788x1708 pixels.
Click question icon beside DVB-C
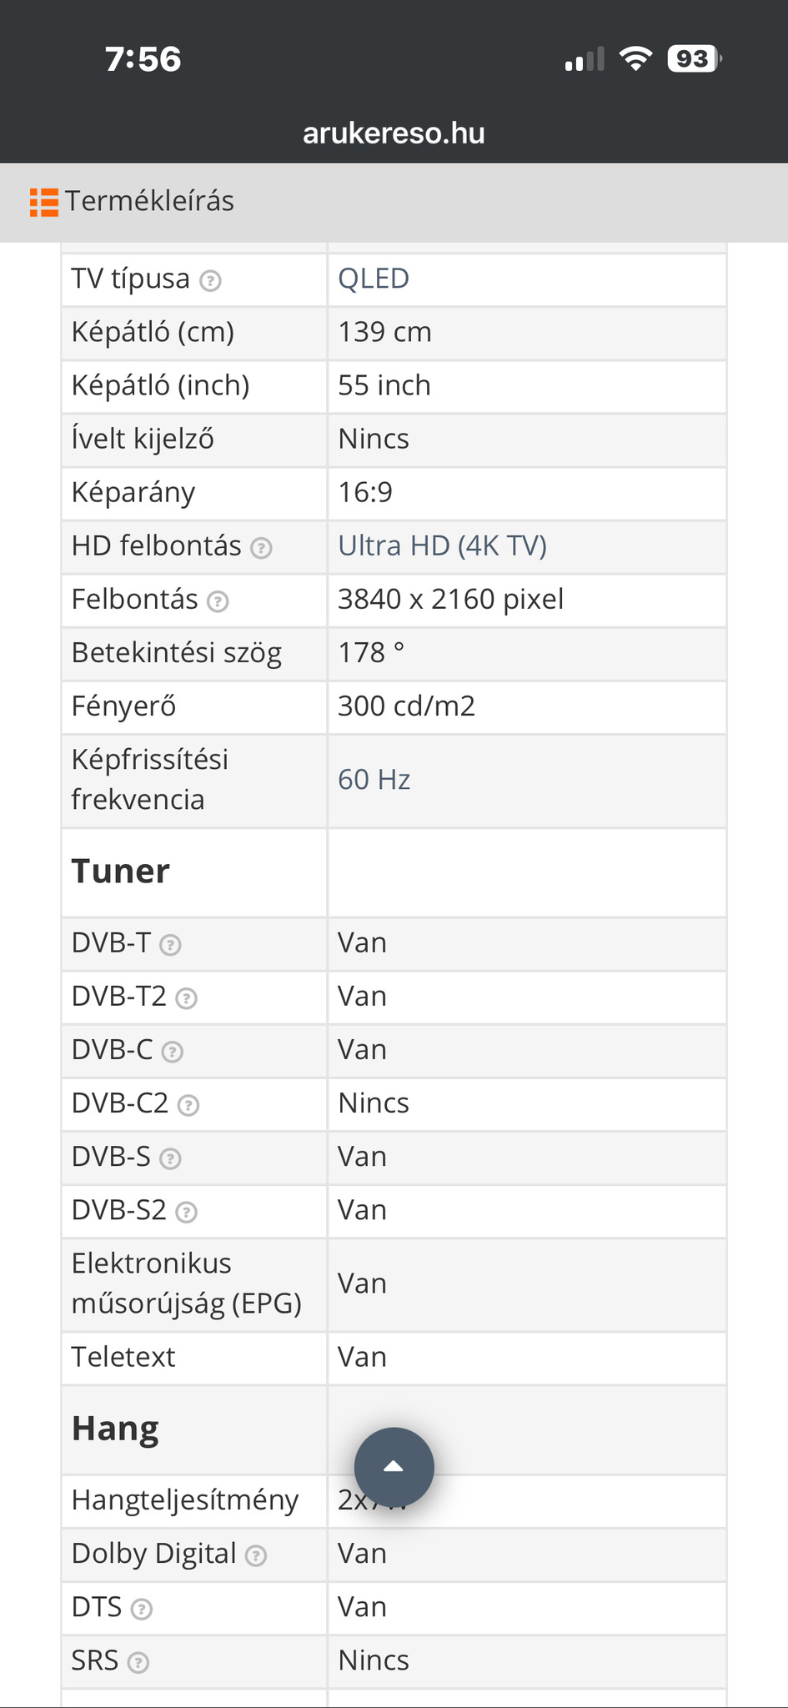tap(173, 1052)
